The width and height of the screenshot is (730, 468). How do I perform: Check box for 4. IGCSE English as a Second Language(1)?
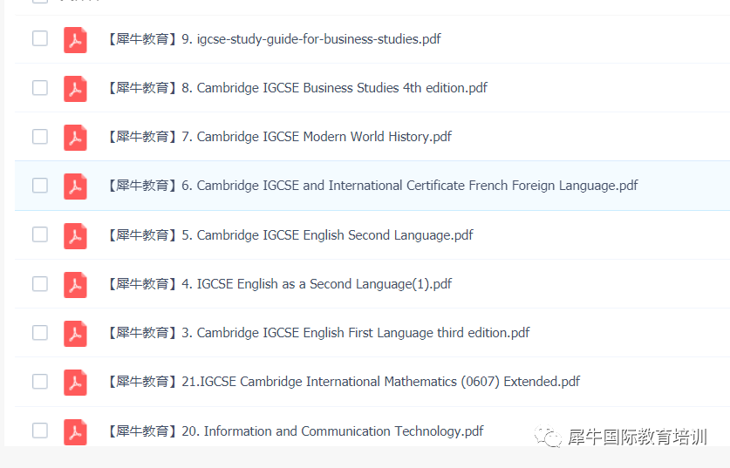click(40, 284)
